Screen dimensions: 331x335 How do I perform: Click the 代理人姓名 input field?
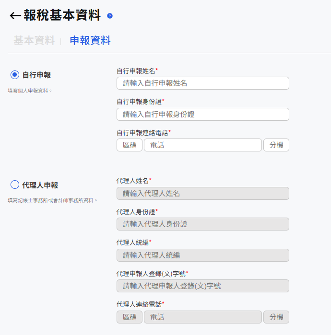pos(202,194)
